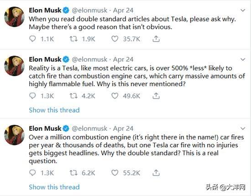Viewport: 251px width, 196px height.
Task: Expand the first tweet's options chevron
Action: click(x=243, y=10)
